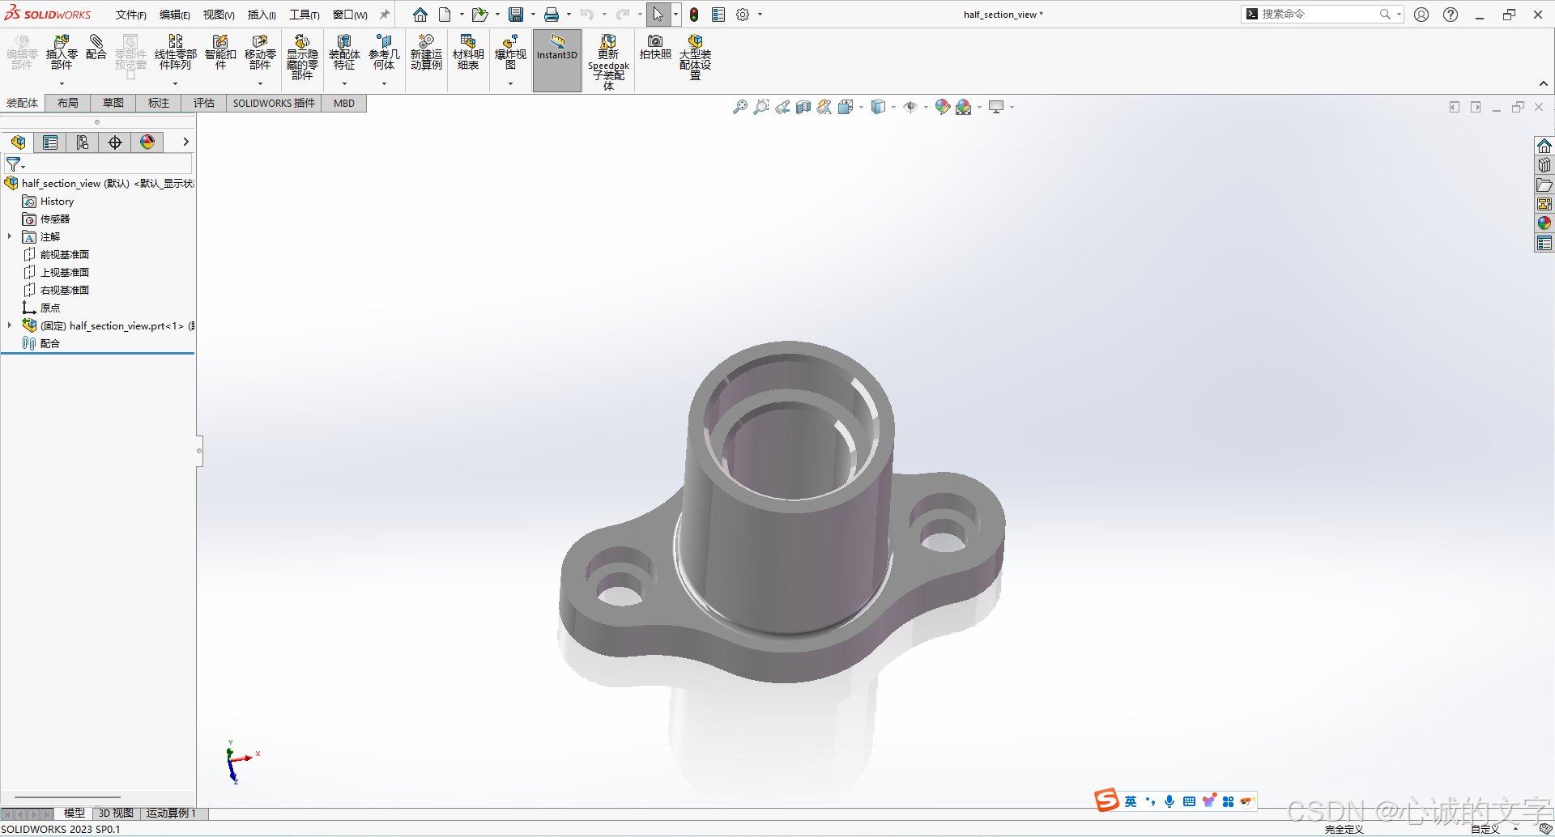
Task: Click the Edit Appearance color-ball icon
Action: 942,107
